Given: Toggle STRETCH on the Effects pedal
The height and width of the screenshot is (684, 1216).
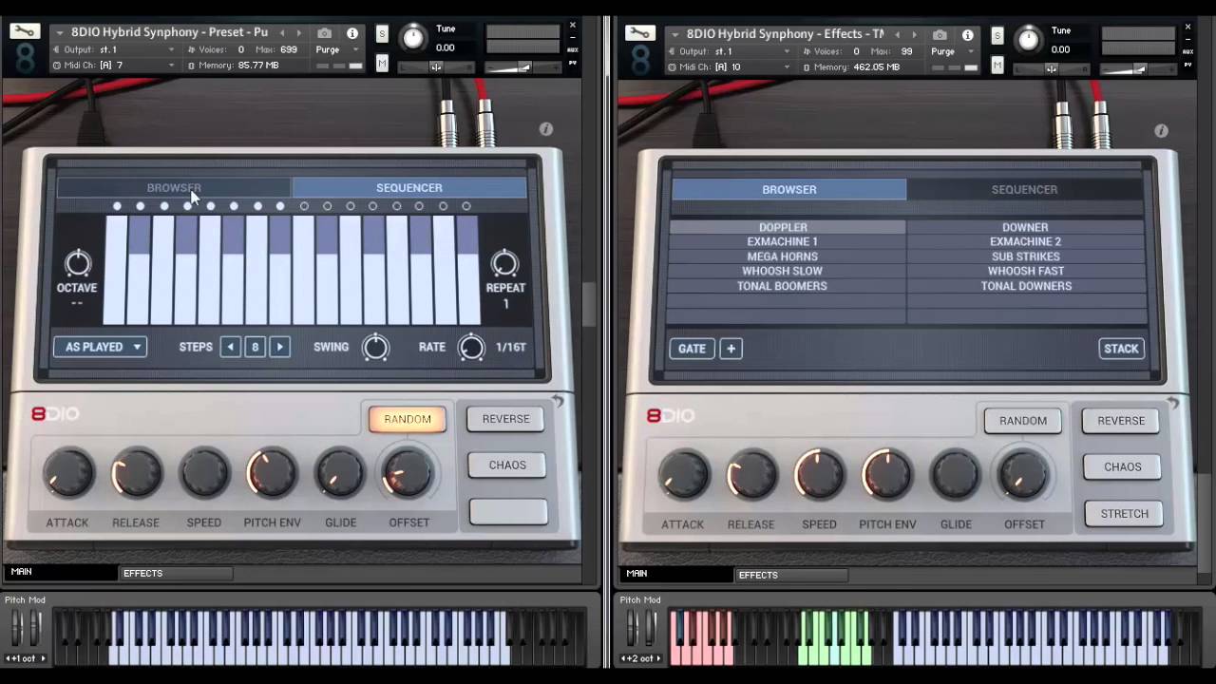Looking at the screenshot, I should [x=1124, y=514].
